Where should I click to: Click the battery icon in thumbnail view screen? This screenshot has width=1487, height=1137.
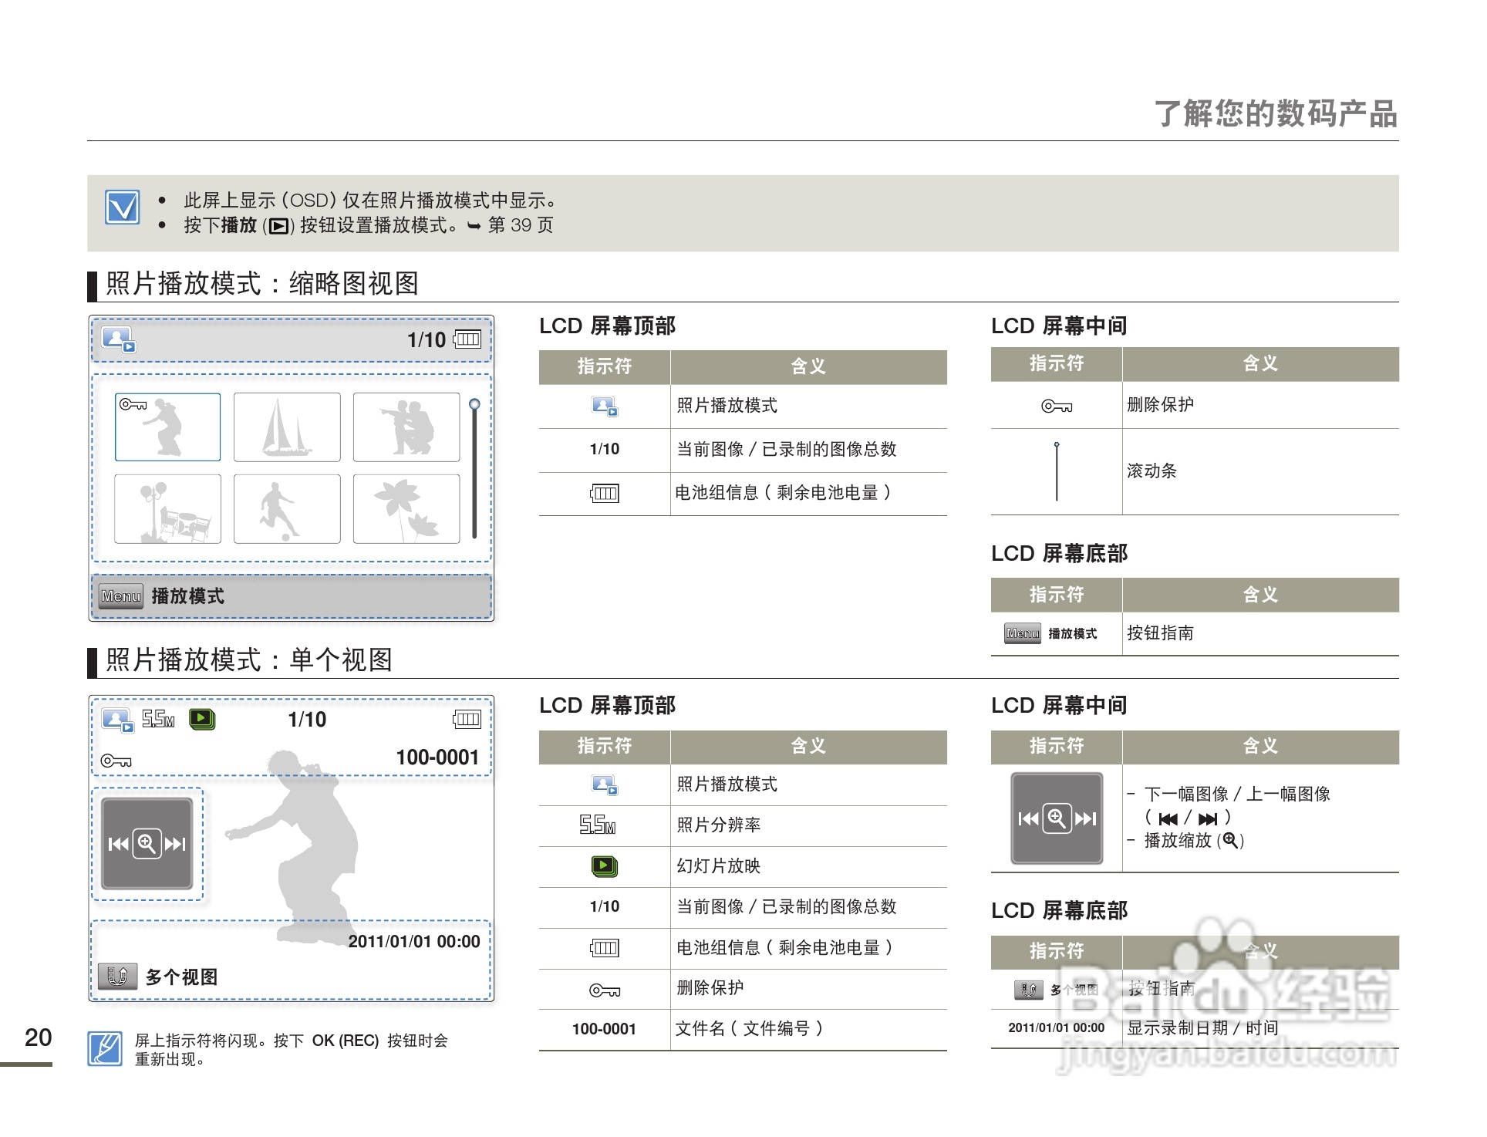pos(467,339)
